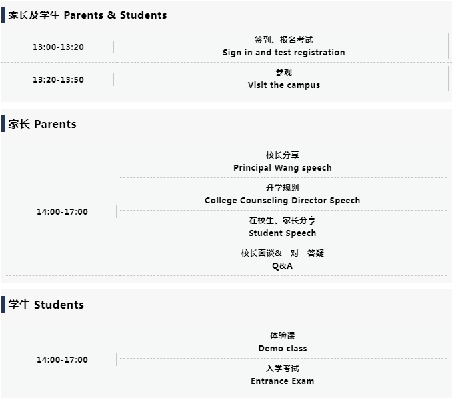Click the 签到、报名考试 Chinese text
Screen dimensions: 452x398
(283, 40)
